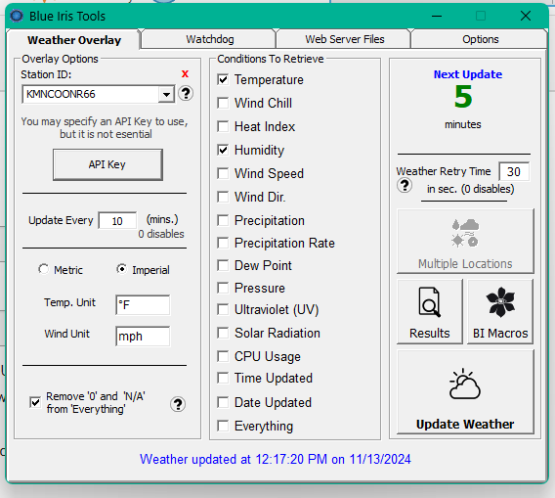The width and height of the screenshot is (555, 498).
Task: Expand the Station ID dropdown arrow
Action: tap(166, 94)
